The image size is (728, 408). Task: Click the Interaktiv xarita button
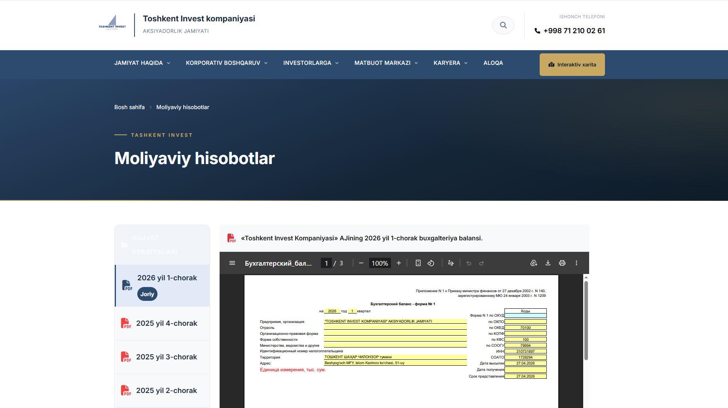point(572,64)
